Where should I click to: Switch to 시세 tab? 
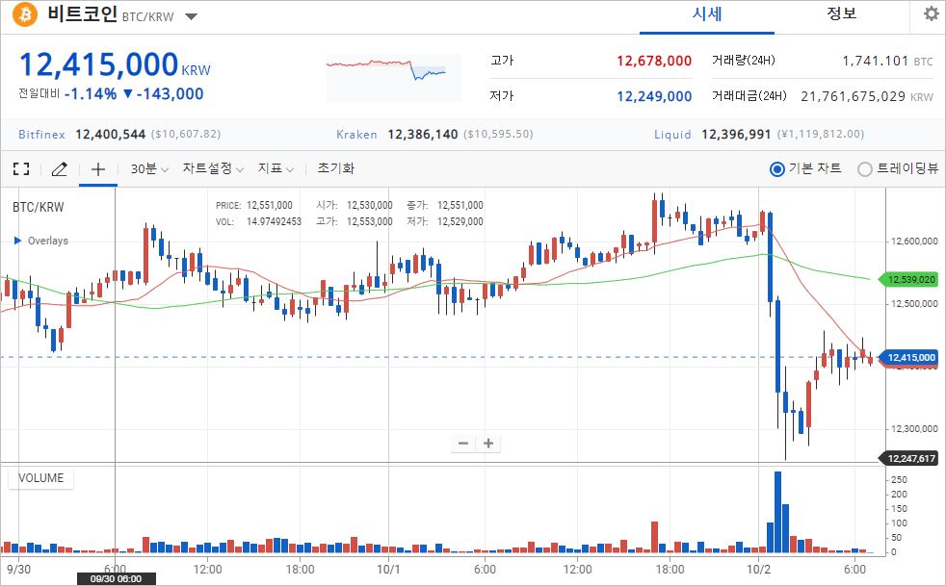point(707,14)
